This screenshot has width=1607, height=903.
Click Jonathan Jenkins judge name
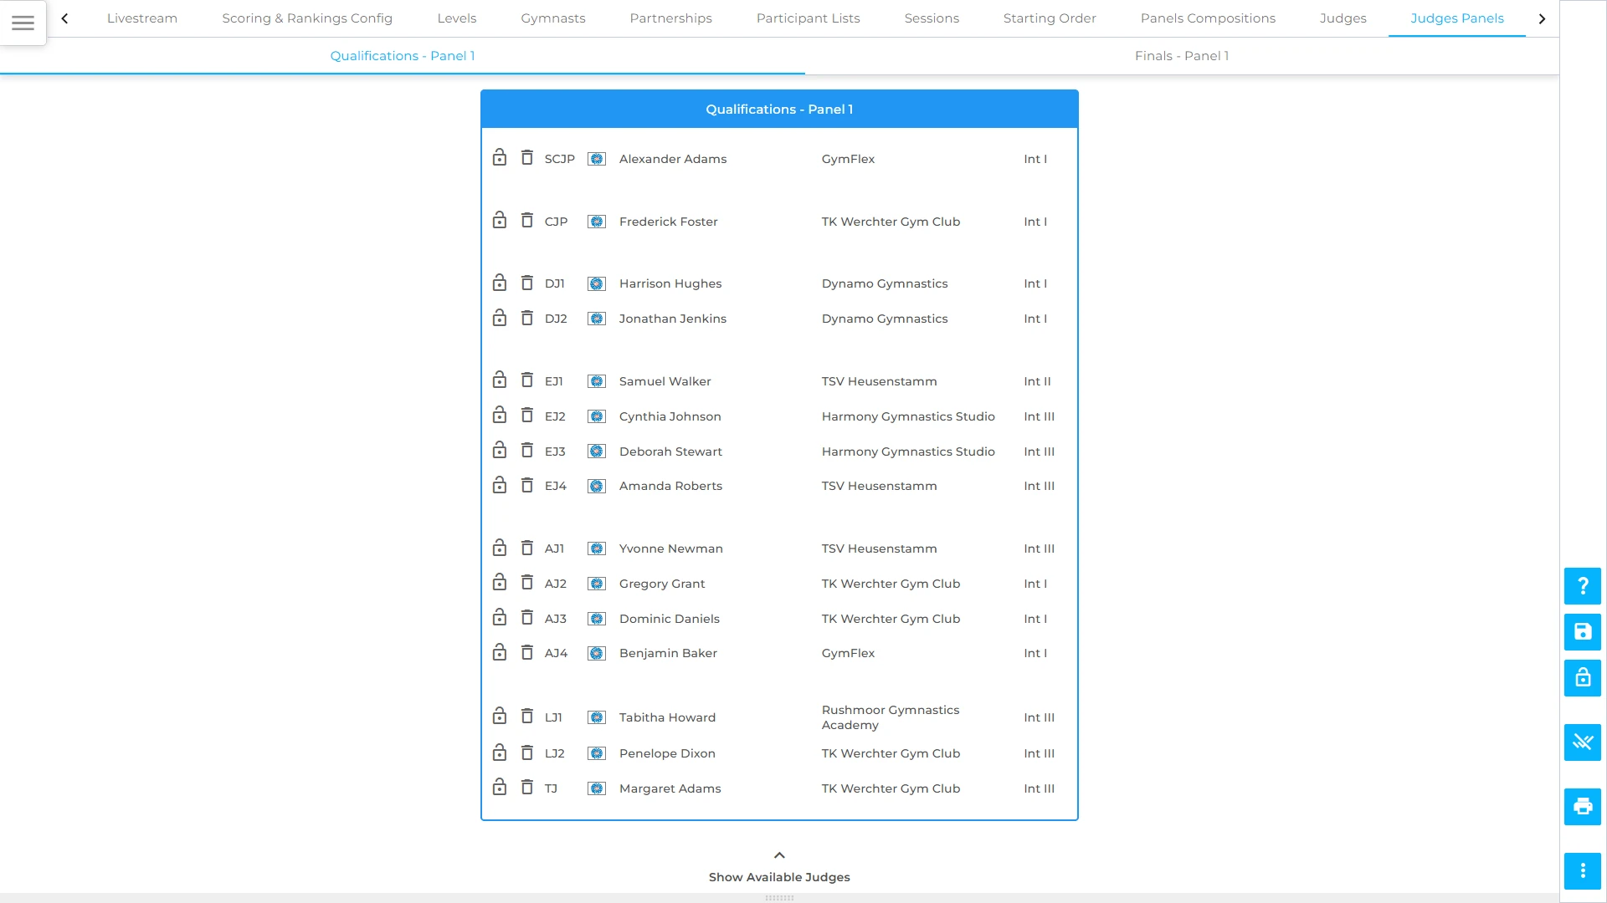673,319
